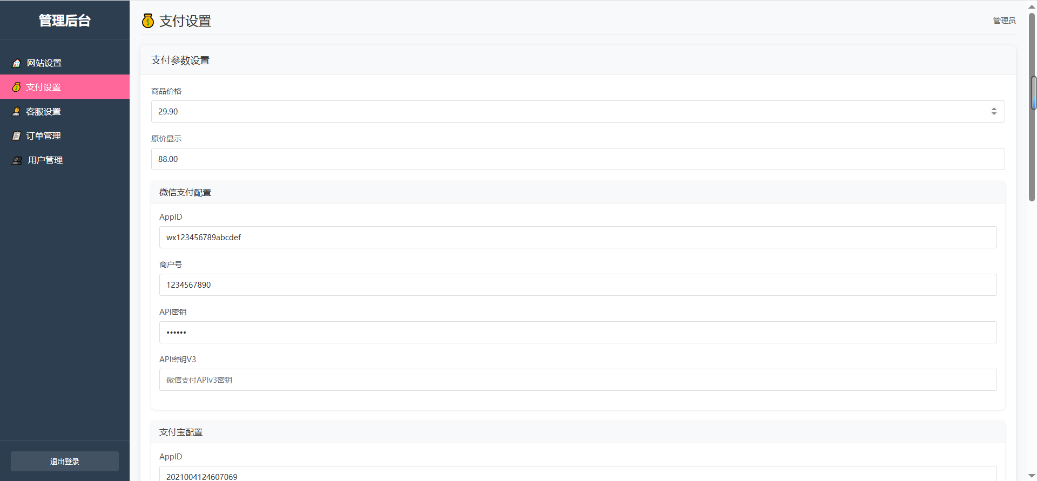
Task: Focus the 原价显示 input field
Action: (578, 159)
